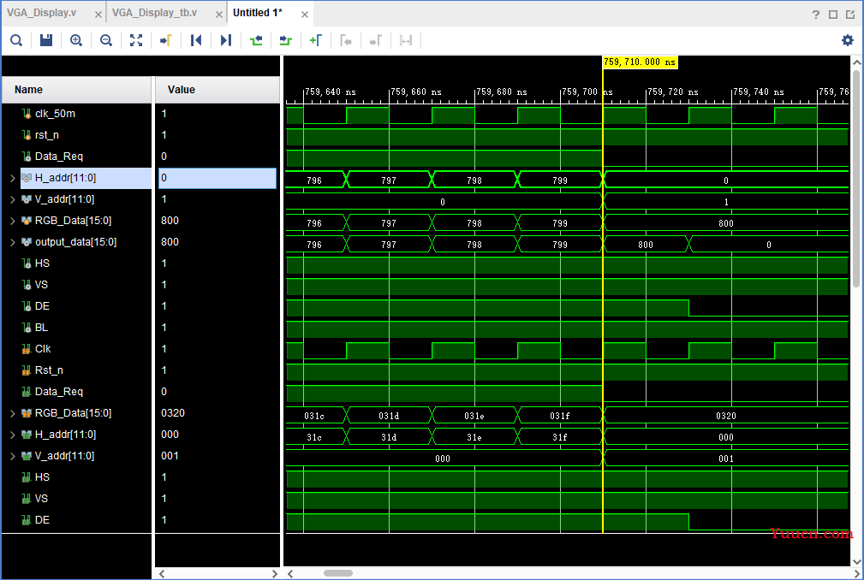Close the VGA_Display.v tab
Screen dimensions: 864x580
tap(98, 15)
